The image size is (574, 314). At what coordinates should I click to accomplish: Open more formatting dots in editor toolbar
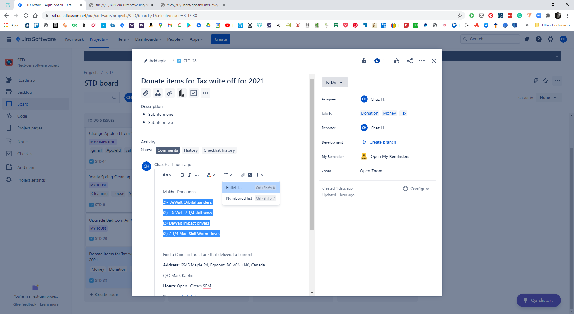click(x=197, y=175)
